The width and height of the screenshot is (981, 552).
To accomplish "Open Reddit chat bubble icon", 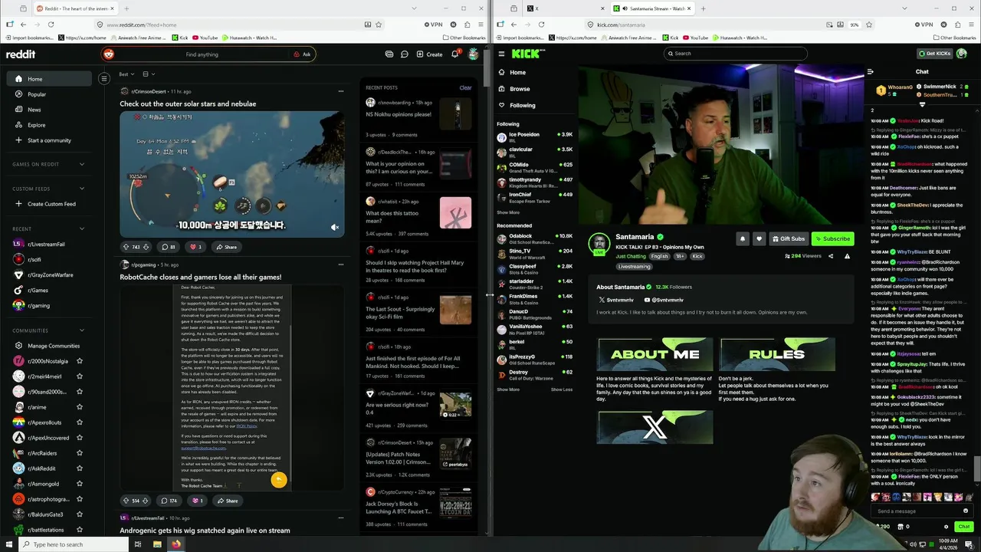I will click(405, 54).
